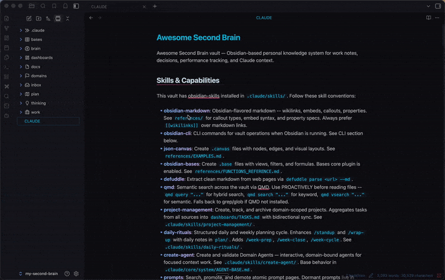The height and width of the screenshot is (280, 445).
Task: Click the pencil edit-mode icon in status bar
Action: 371,275
